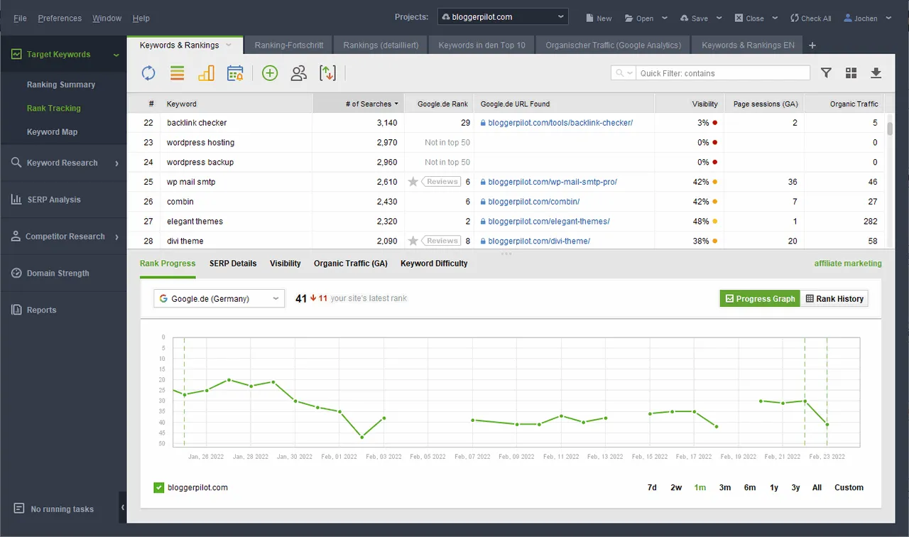Click the striped-lines update icon
909x537 pixels.
coord(177,72)
